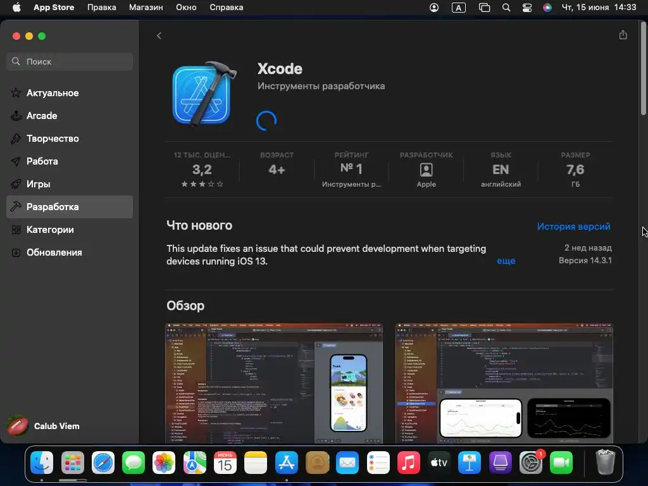
Task: Open Launchpad from the Dock
Action: pyautogui.click(x=73, y=463)
